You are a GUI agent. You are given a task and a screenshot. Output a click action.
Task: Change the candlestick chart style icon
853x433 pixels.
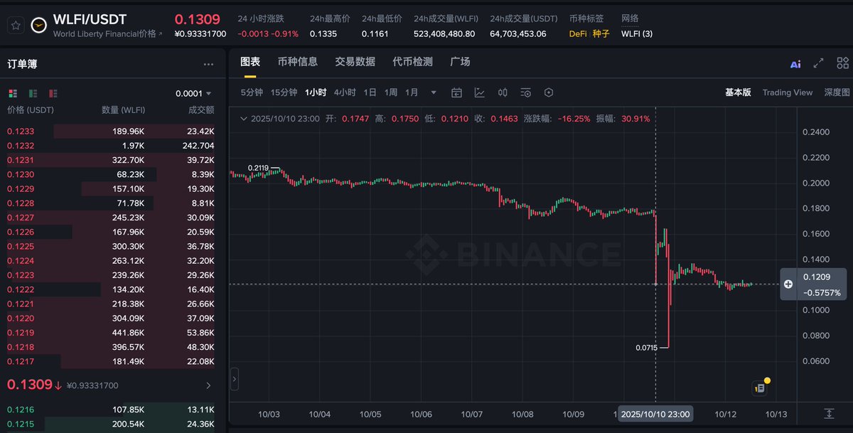pos(503,92)
